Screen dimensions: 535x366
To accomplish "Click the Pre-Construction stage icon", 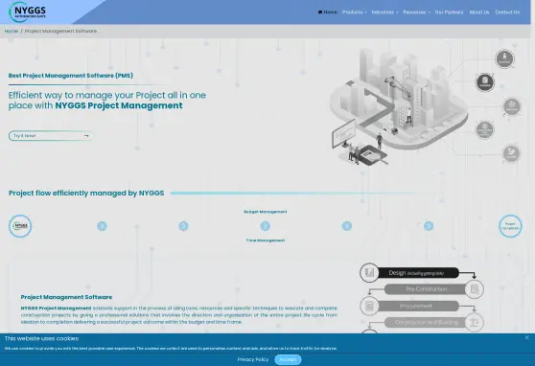I will [x=475, y=289].
